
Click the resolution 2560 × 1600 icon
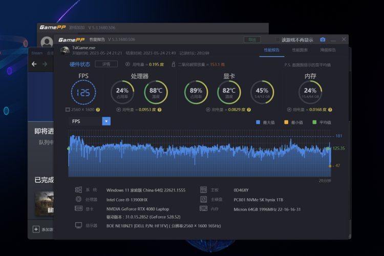click(68, 110)
